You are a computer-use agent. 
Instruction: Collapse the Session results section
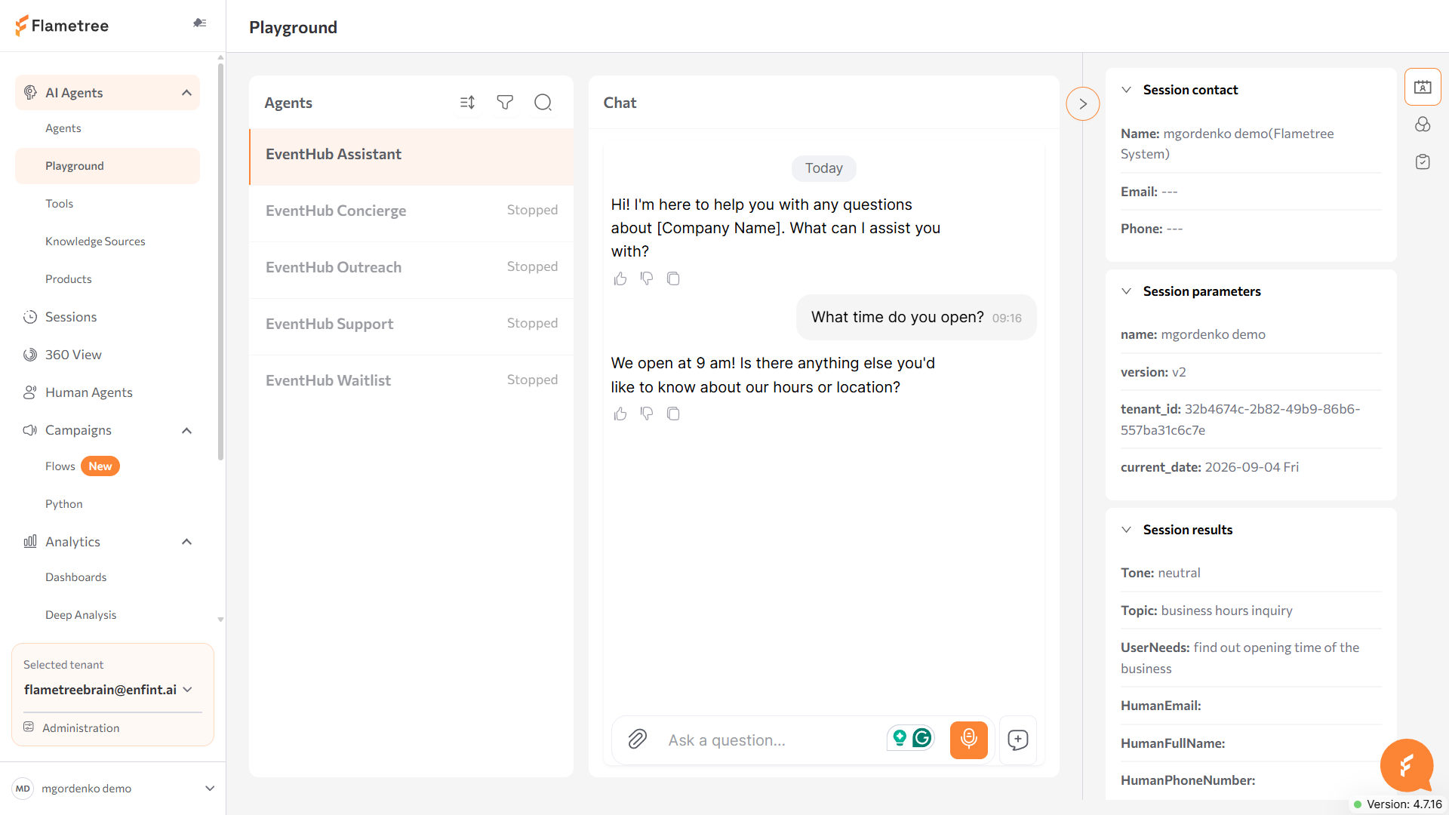point(1126,530)
